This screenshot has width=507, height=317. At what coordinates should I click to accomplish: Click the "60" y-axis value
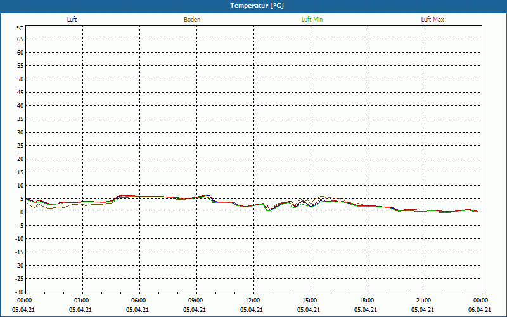point(20,53)
